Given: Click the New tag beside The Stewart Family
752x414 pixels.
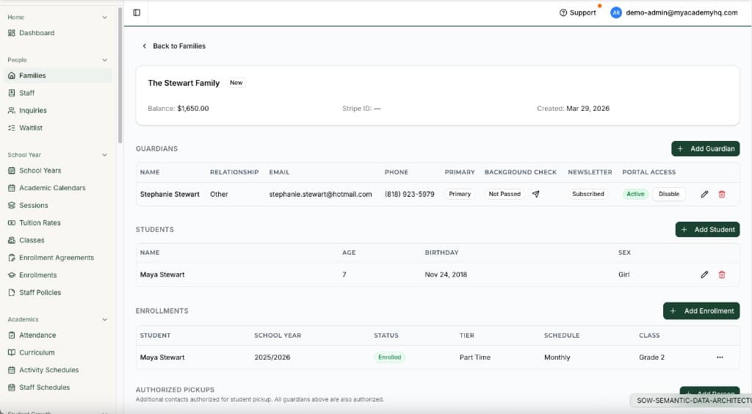Looking at the screenshot, I should point(236,83).
